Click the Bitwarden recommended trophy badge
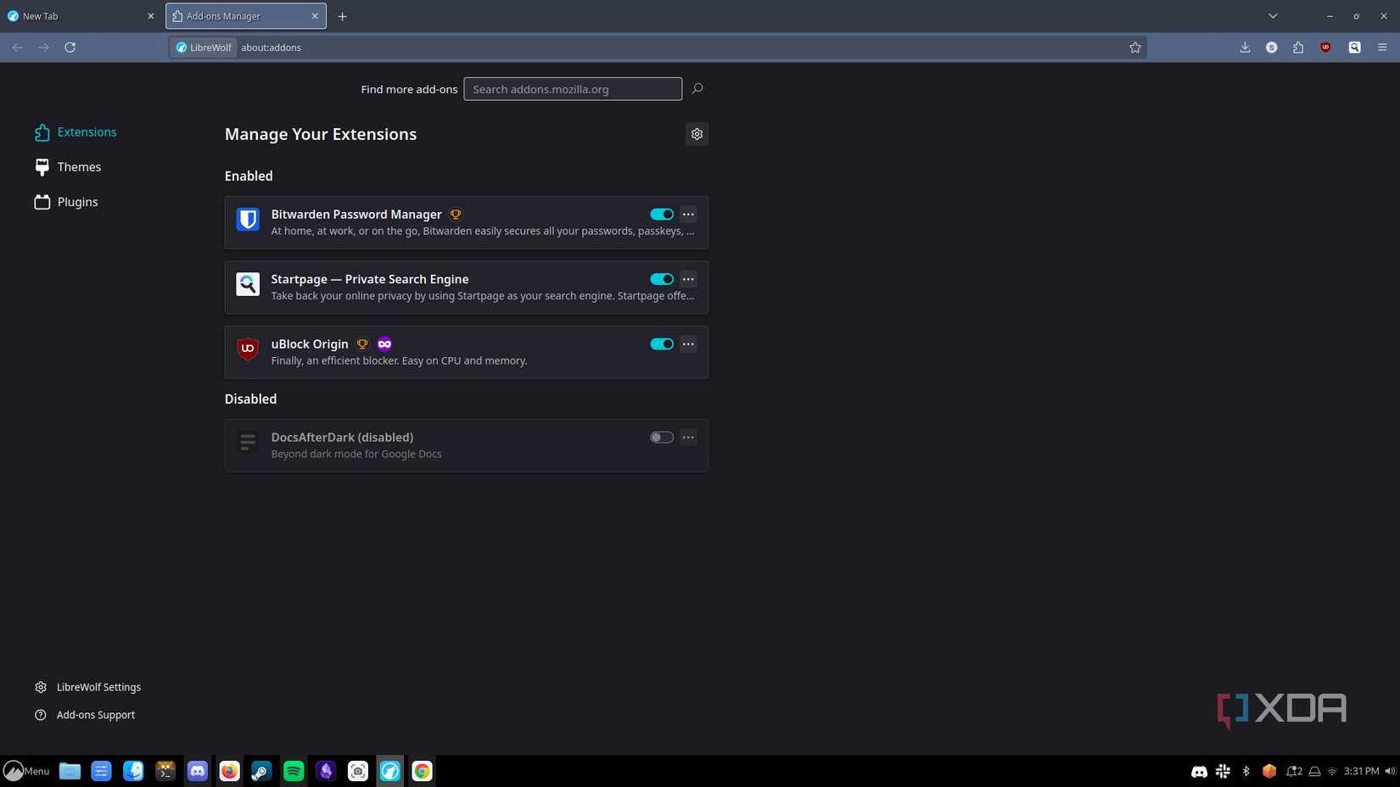The height and width of the screenshot is (787, 1400). pyautogui.click(x=456, y=215)
